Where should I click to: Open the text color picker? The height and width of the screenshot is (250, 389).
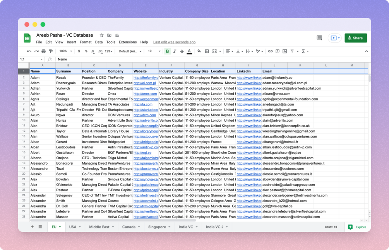click(x=189, y=51)
